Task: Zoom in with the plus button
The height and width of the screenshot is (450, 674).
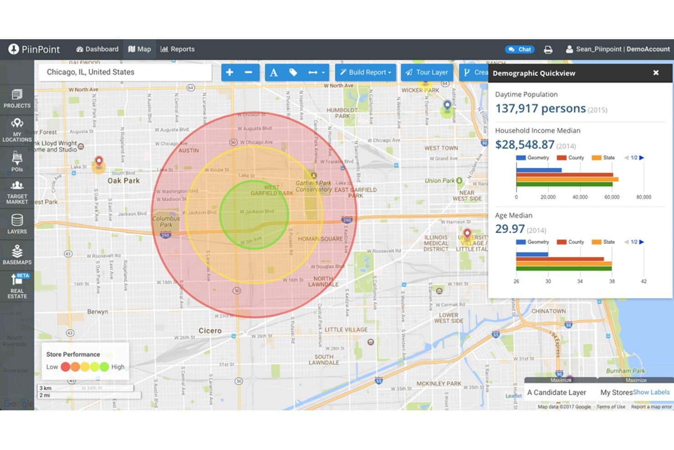Action: 230,72
